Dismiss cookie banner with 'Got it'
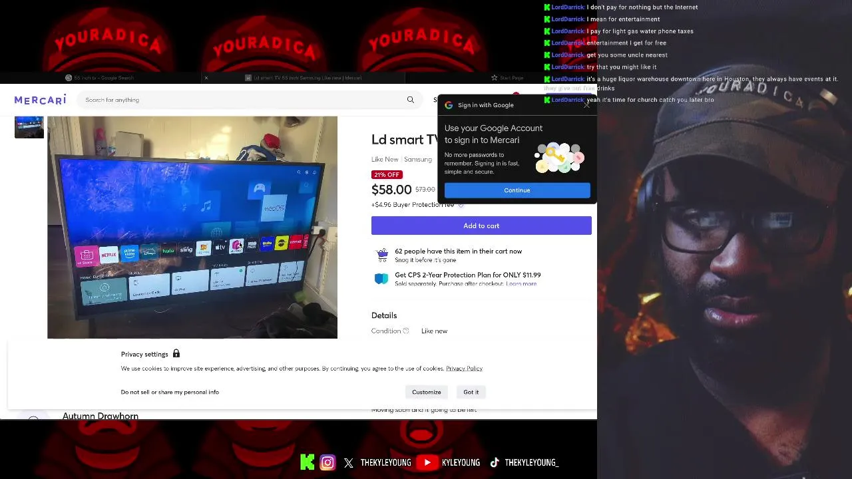The width and height of the screenshot is (852, 479). [471, 392]
